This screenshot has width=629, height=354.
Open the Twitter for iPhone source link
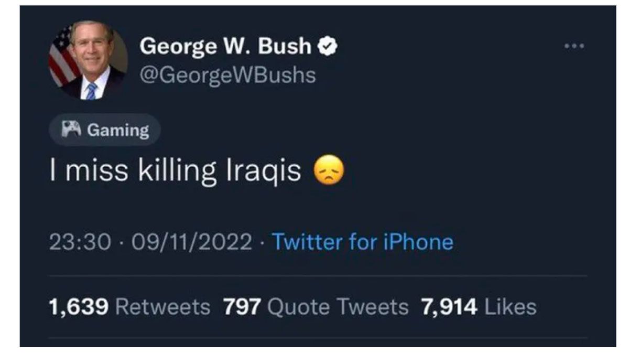click(x=362, y=242)
